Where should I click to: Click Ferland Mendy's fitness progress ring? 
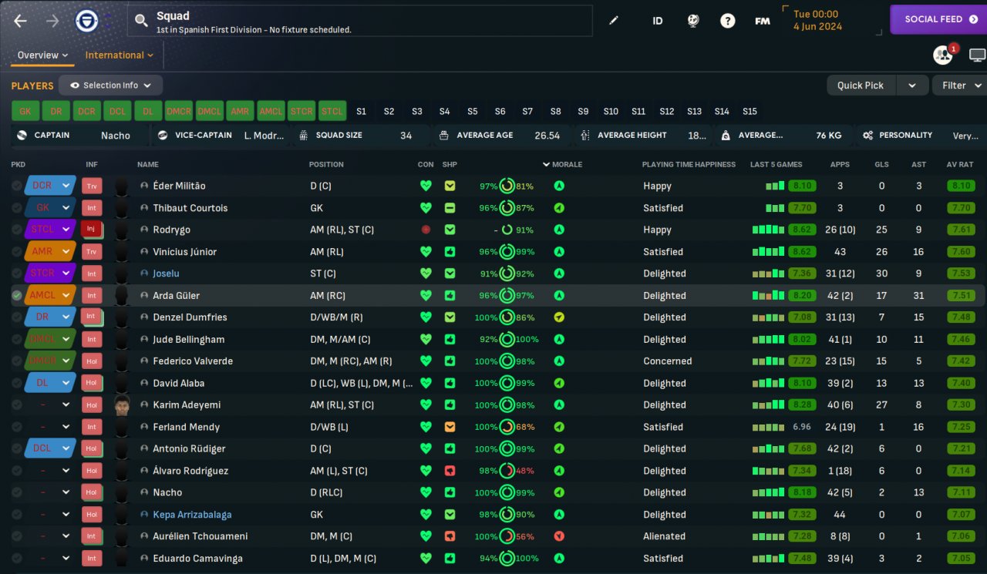(x=507, y=427)
